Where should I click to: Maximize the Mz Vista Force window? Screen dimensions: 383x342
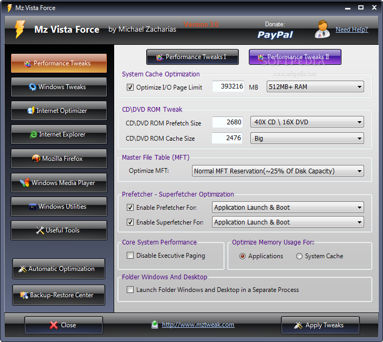(361, 7)
